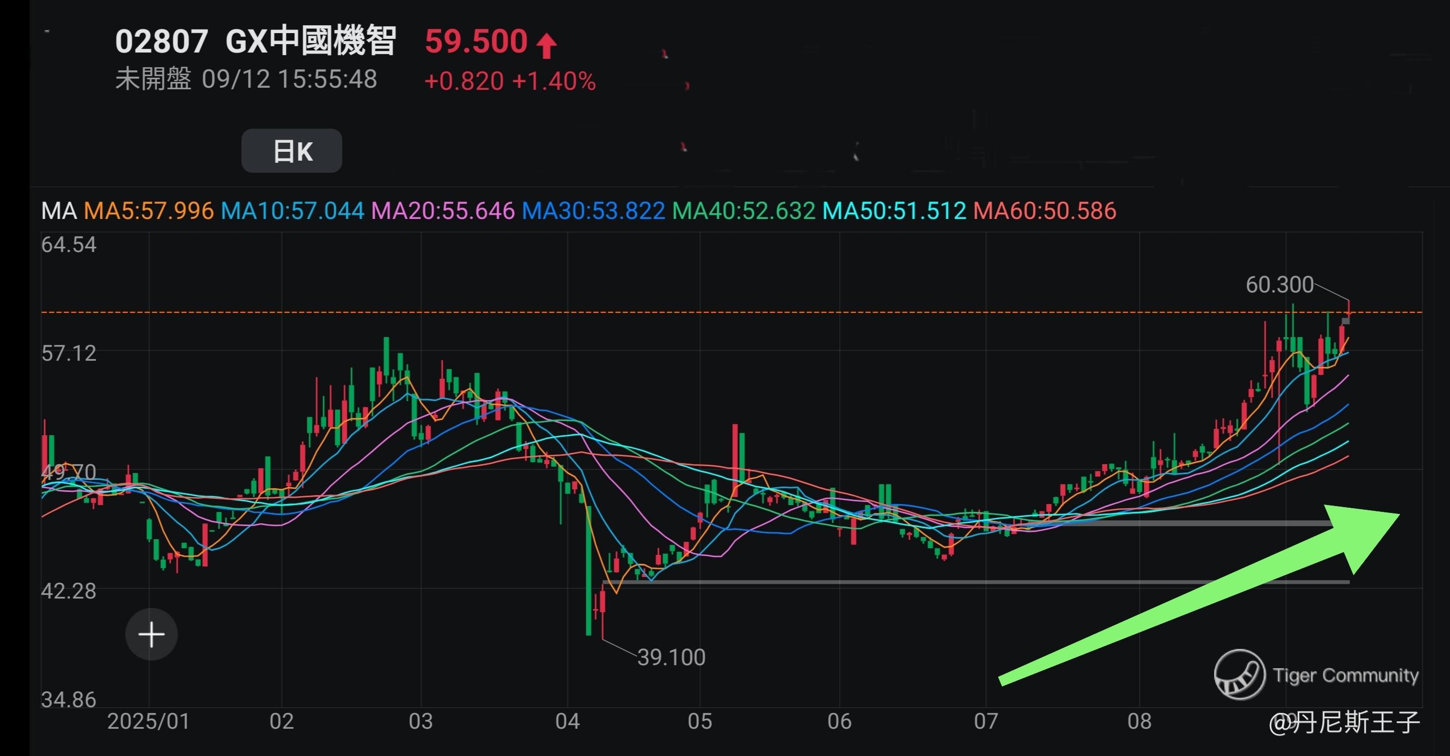Screen dimensions: 1450x756
Task: Click the 08 month axis label
Action: tap(1140, 721)
